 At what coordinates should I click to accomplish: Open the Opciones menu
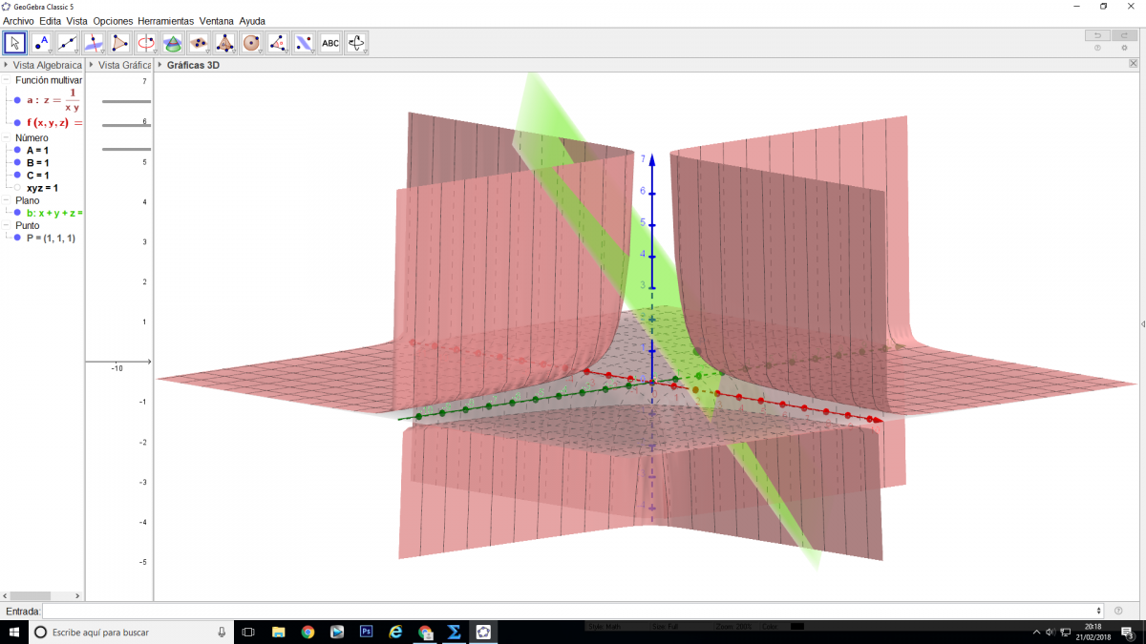click(x=113, y=21)
